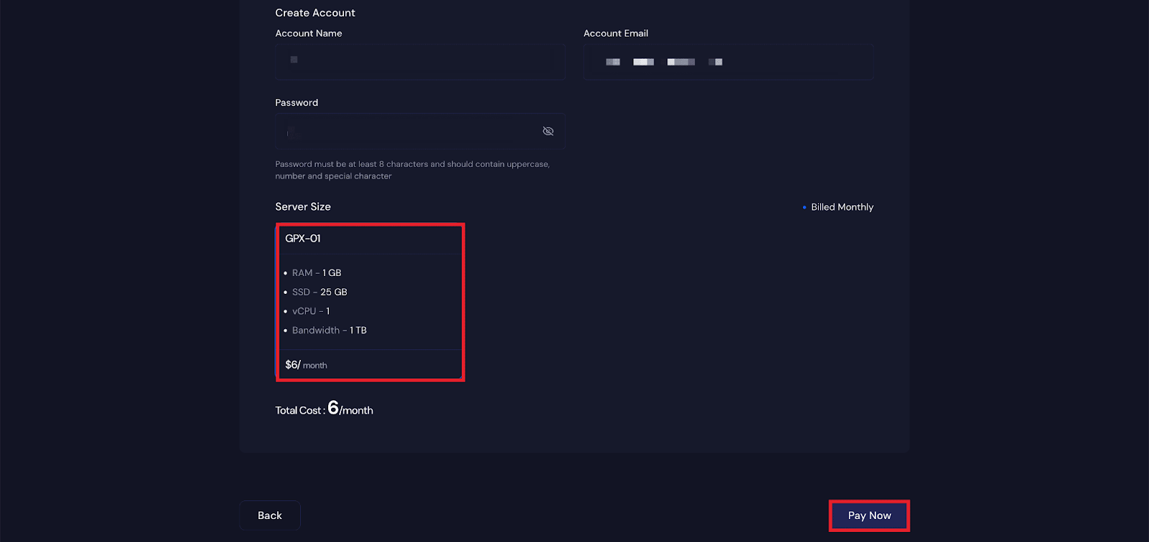This screenshot has height=542, width=1149.
Task: Click the Server Size section label
Action: pyautogui.click(x=303, y=206)
